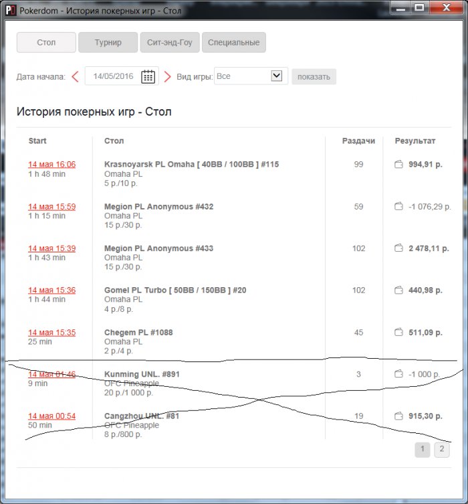Open the 14 мая 16:06 session link

(x=51, y=165)
